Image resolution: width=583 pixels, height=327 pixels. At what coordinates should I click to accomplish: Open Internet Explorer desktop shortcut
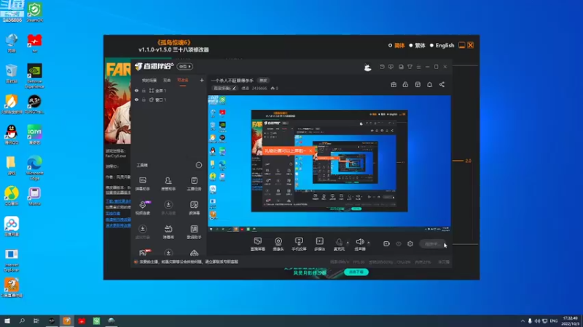coord(12,260)
